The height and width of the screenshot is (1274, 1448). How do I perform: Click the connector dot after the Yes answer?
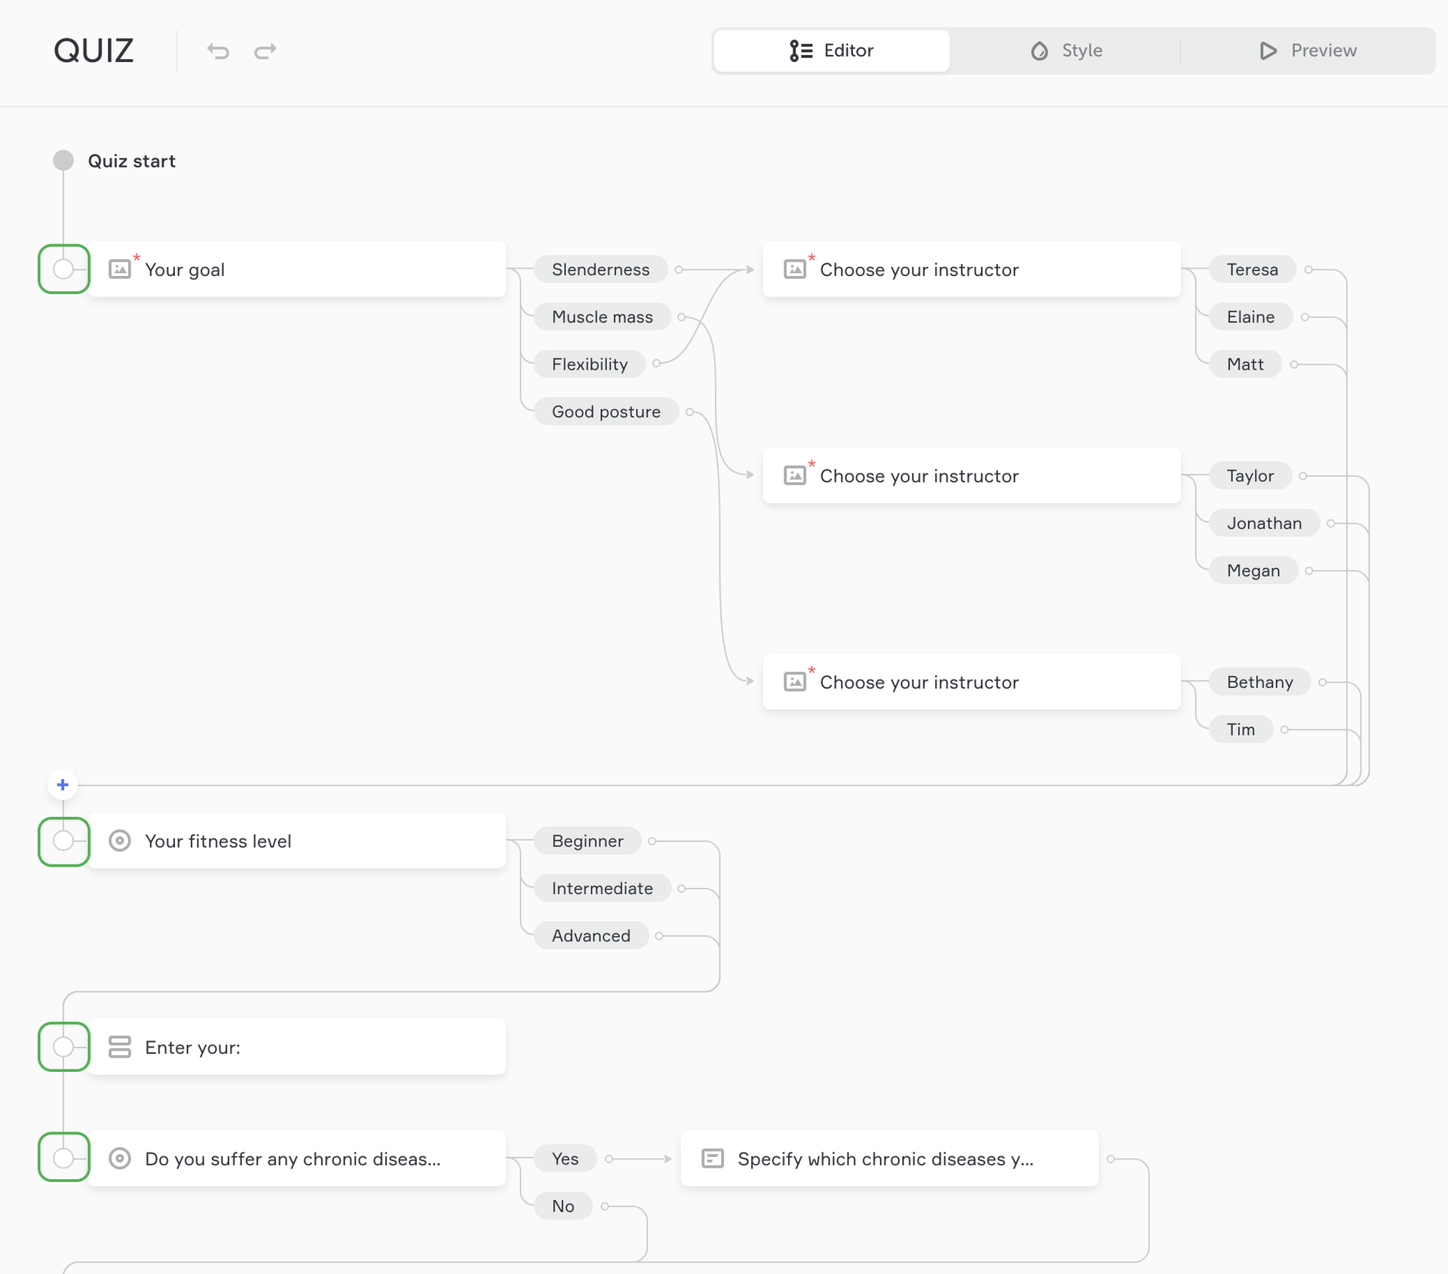(x=609, y=1159)
